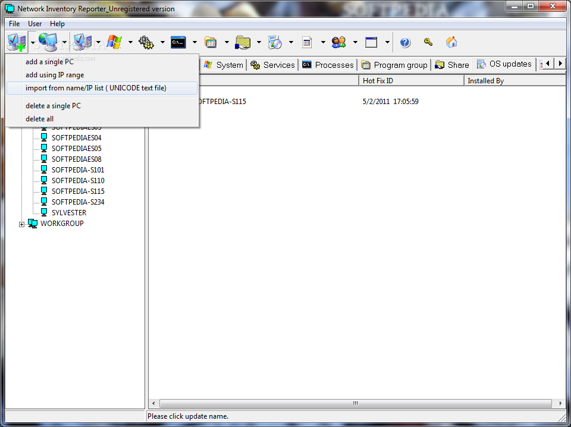Select the OS updates tab
This screenshot has width=571, height=427.
coord(505,64)
